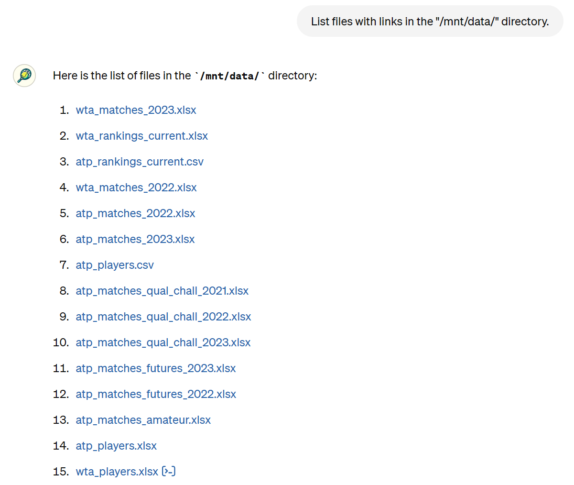Screen dimensions: 574x485
Task: Open the code analysis icon after wta_players.xlsx
Action: pyautogui.click(x=169, y=472)
